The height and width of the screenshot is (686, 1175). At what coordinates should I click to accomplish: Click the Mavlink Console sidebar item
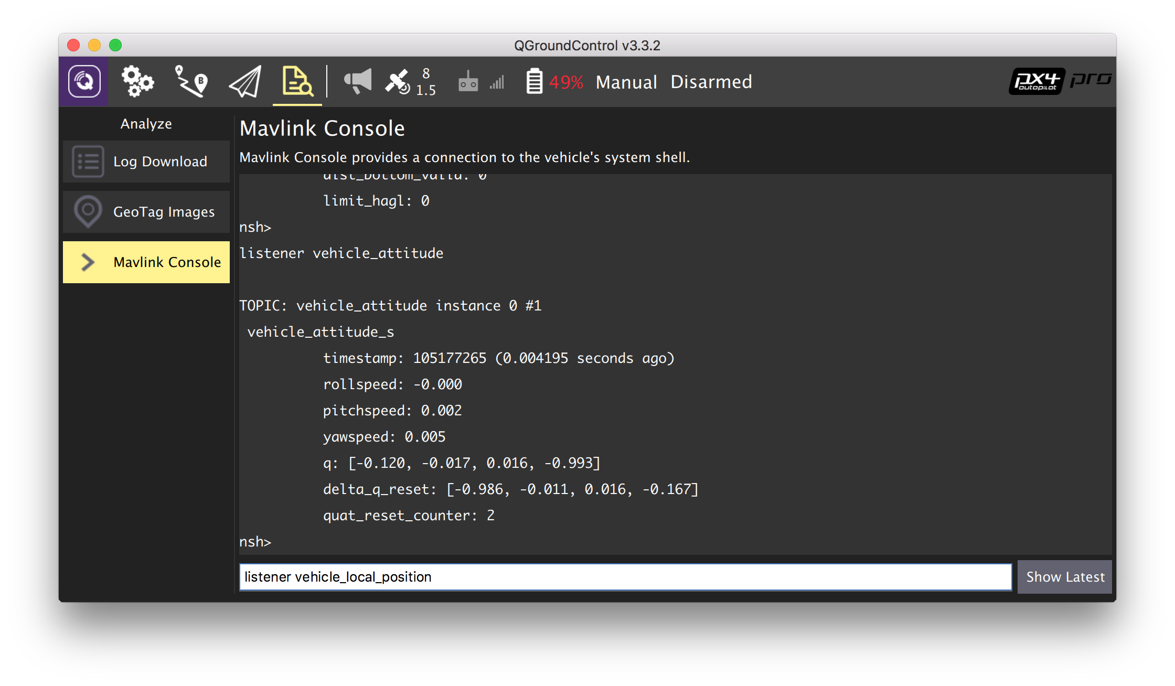pos(146,262)
